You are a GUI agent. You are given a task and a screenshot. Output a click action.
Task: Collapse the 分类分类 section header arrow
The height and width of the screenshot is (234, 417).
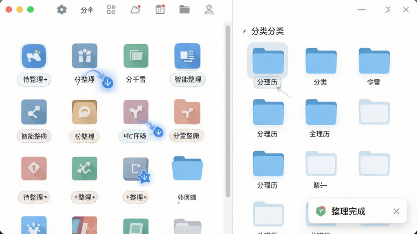point(244,31)
